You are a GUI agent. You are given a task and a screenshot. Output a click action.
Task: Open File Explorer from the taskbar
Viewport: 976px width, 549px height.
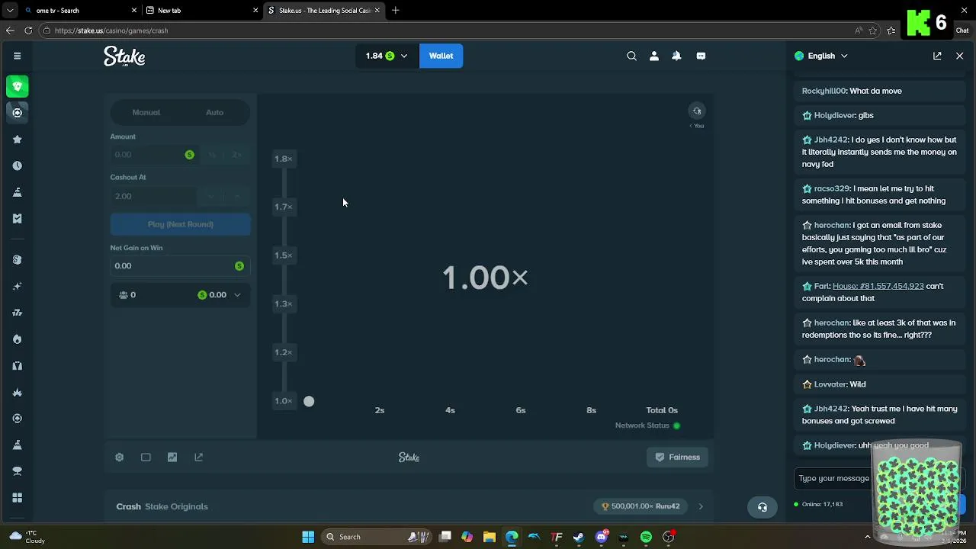click(x=490, y=537)
